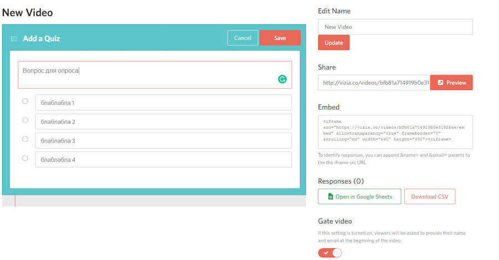Open the video Preview
The width and height of the screenshot is (499, 260).
click(x=451, y=83)
